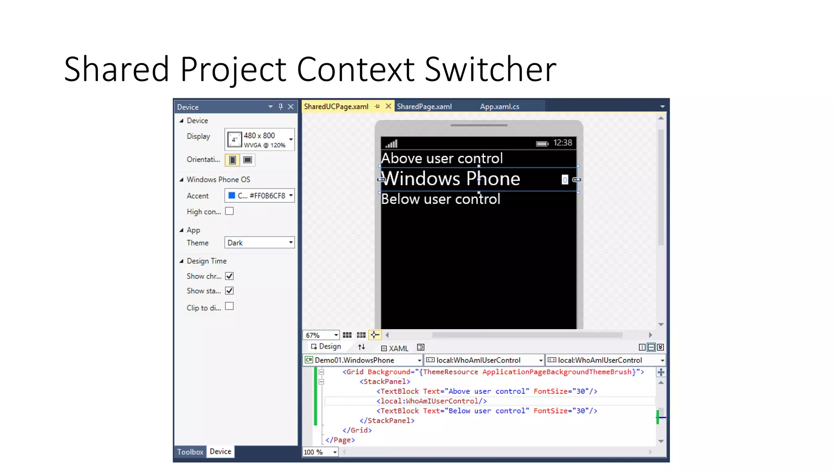Switch to the Design view tab
Screen dimensions: 835x470
[x=326, y=346]
